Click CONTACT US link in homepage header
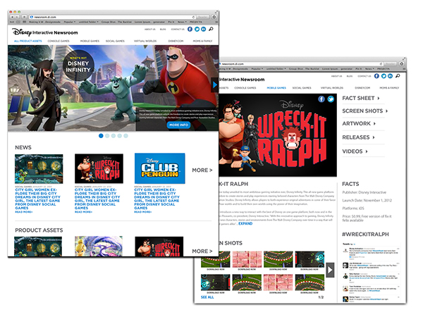Screen dimensions: 423x317 click(x=178, y=29)
